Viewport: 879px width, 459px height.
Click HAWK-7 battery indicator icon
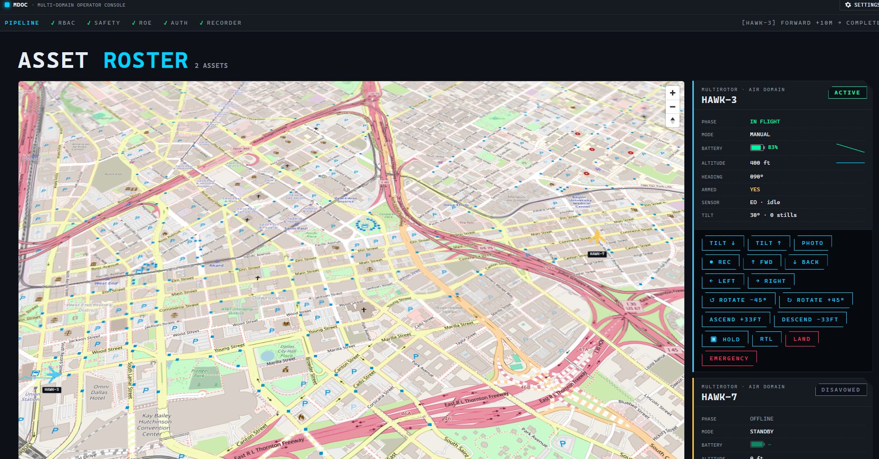(x=757, y=444)
